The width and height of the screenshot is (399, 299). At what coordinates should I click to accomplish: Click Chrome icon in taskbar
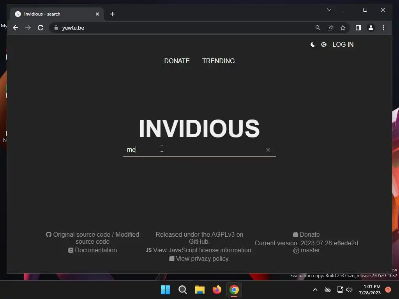click(x=234, y=290)
